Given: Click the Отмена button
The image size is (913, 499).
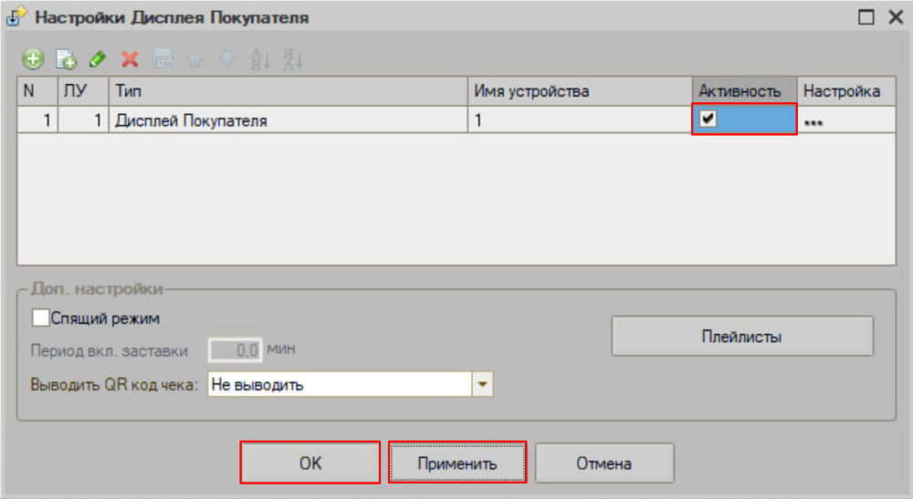Looking at the screenshot, I should (603, 463).
